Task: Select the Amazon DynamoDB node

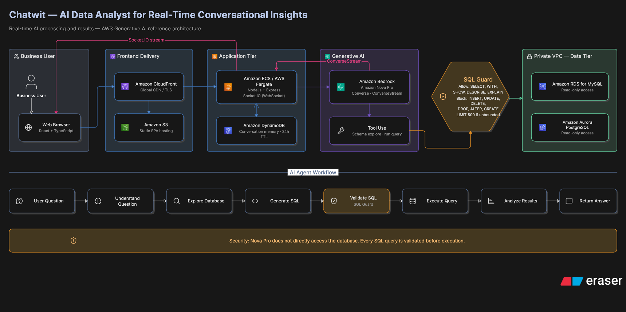Action: (256, 131)
